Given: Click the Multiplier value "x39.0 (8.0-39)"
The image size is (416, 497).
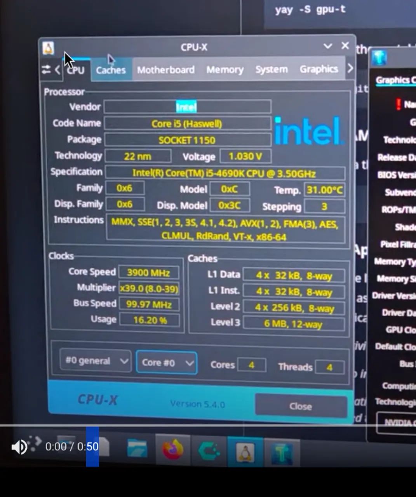Looking at the screenshot, I should coord(149,288).
